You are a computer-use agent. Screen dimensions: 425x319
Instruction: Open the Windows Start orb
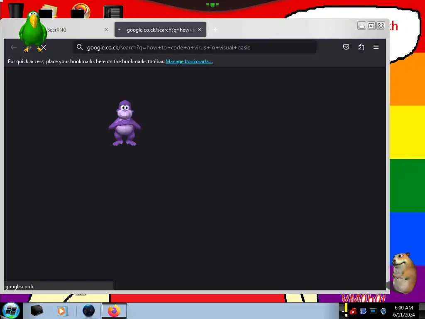11,311
